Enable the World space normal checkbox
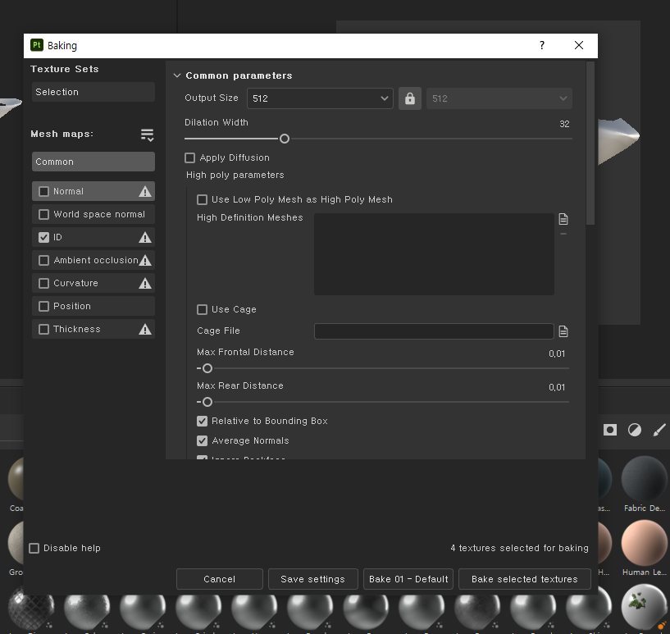 tap(43, 214)
